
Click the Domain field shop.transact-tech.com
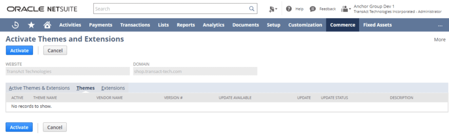(x=195, y=71)
